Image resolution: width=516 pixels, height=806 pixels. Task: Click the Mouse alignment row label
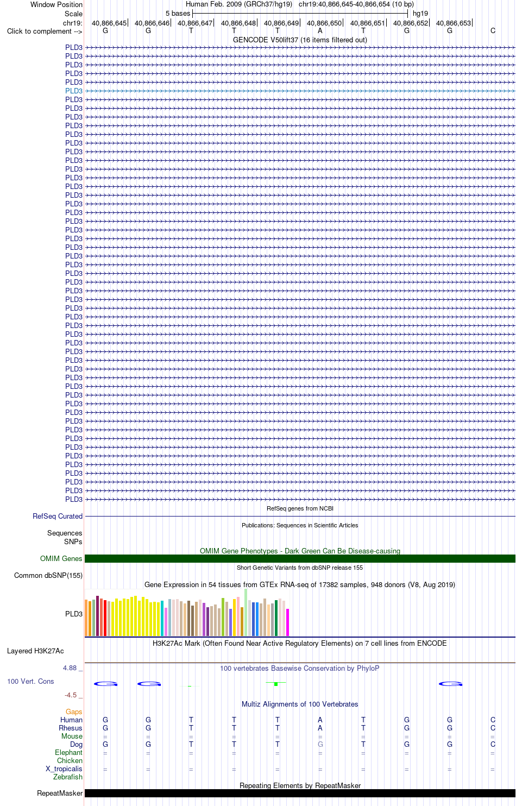tap(72, 736)
